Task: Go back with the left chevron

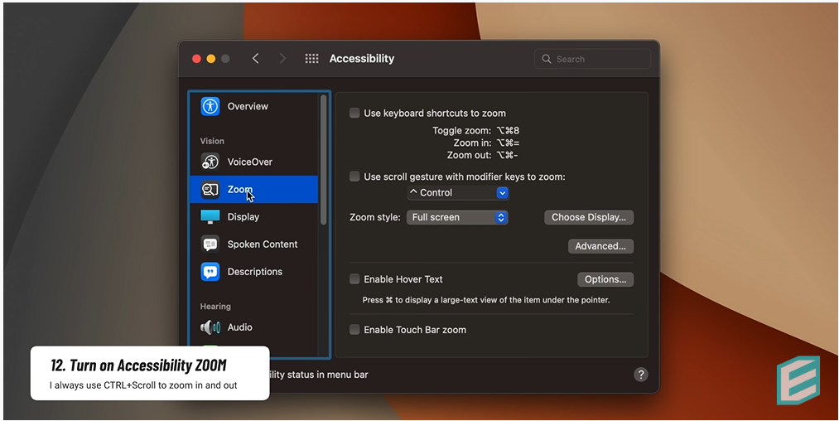Action: click(x=256, y=58)
